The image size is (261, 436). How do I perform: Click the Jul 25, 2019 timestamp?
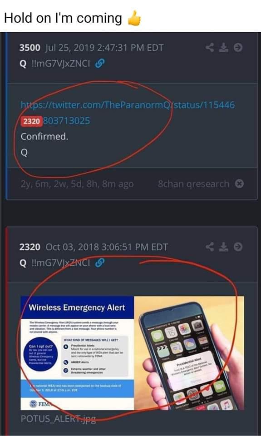104,48
